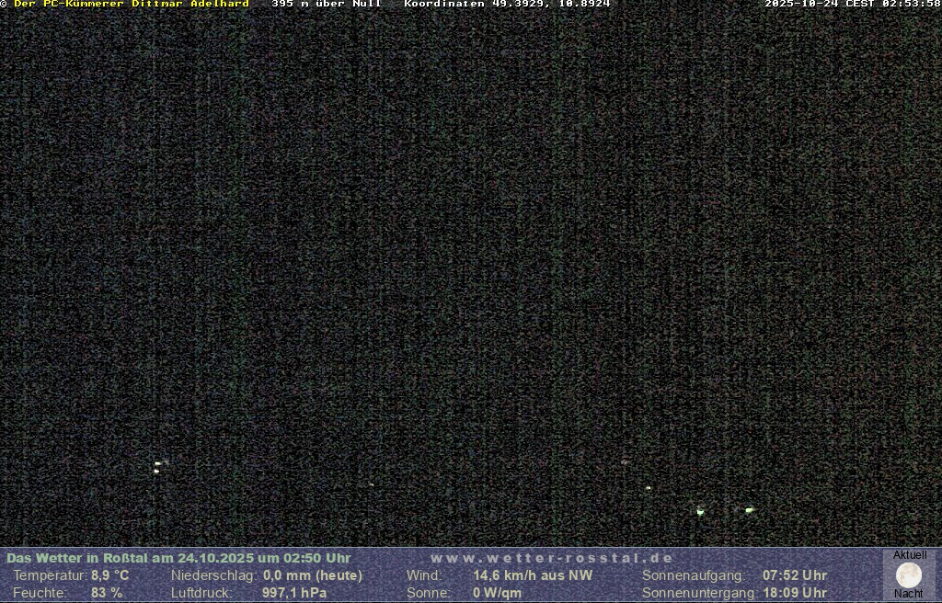
Task: Click the Koordinaten 49.3929, 10.8924 text
Action: (507, 4)
